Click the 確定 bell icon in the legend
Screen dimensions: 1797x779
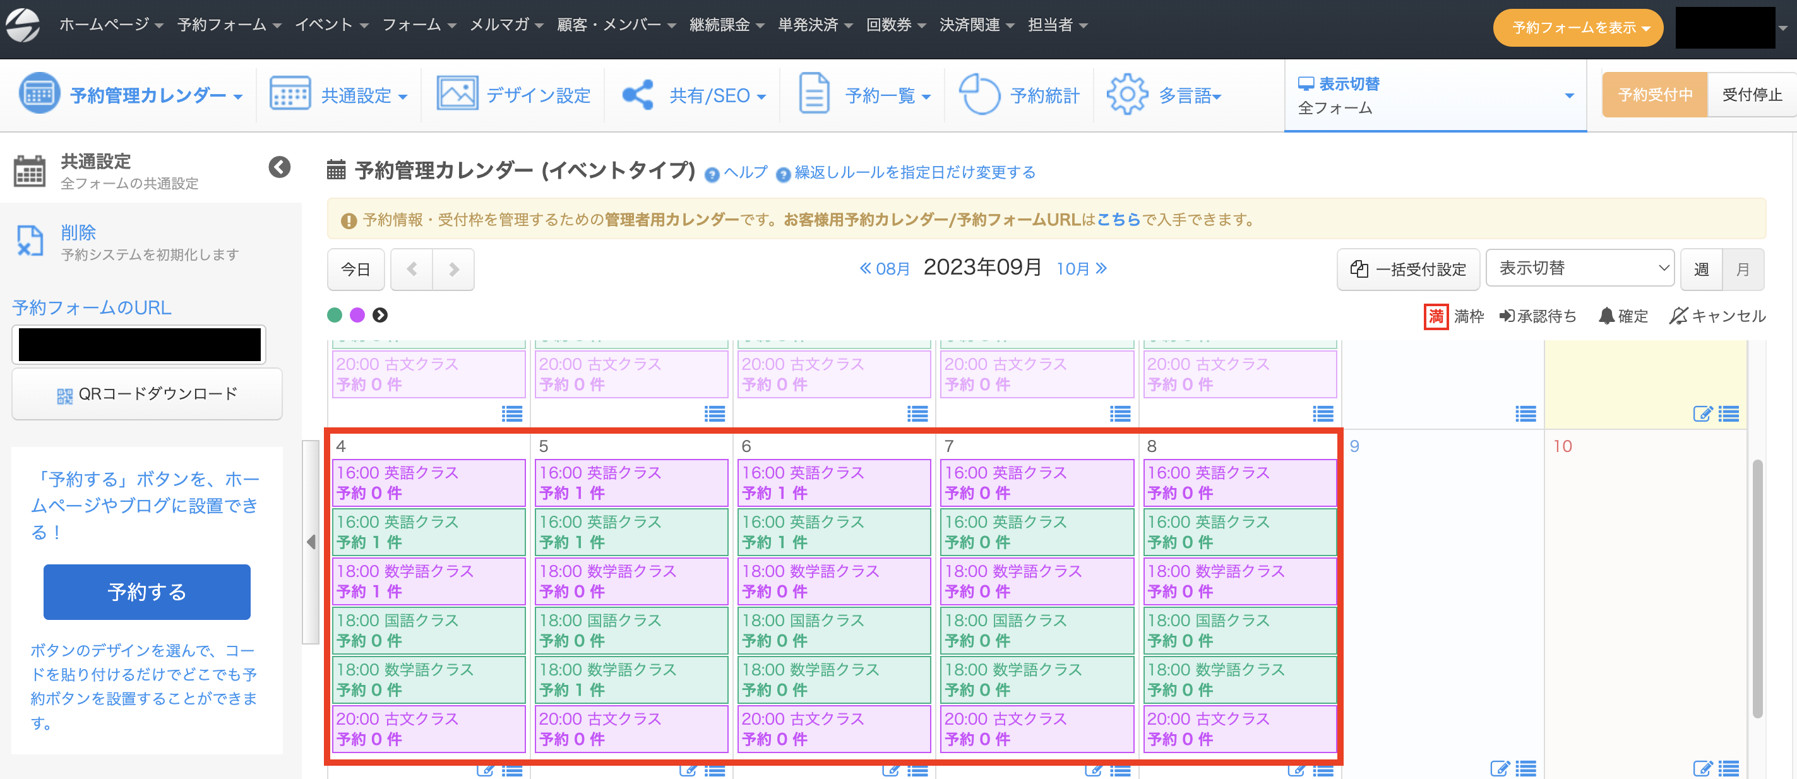coord(1602,316)
